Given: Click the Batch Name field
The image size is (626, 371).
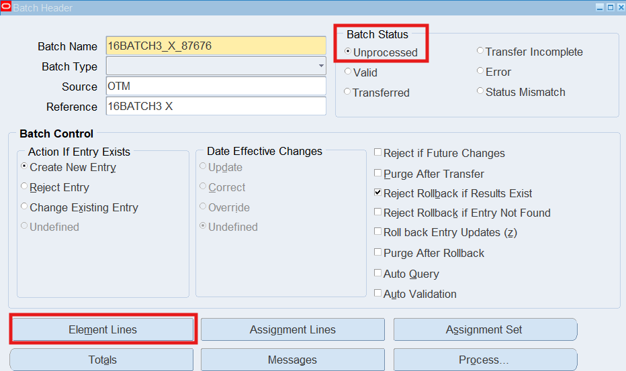Looking at the screenshot, I should point(216,46).
